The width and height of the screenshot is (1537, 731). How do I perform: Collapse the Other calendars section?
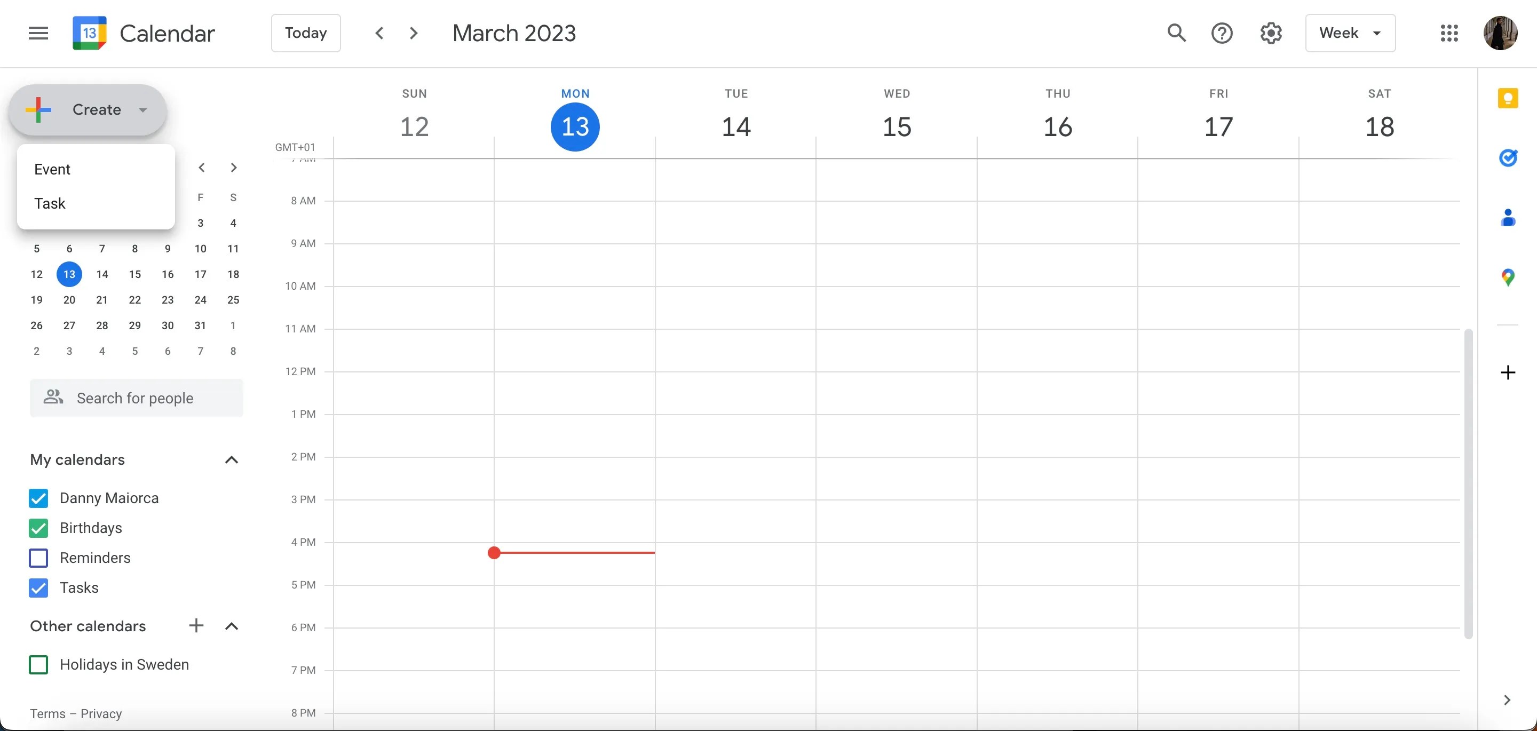coord(231,626)
